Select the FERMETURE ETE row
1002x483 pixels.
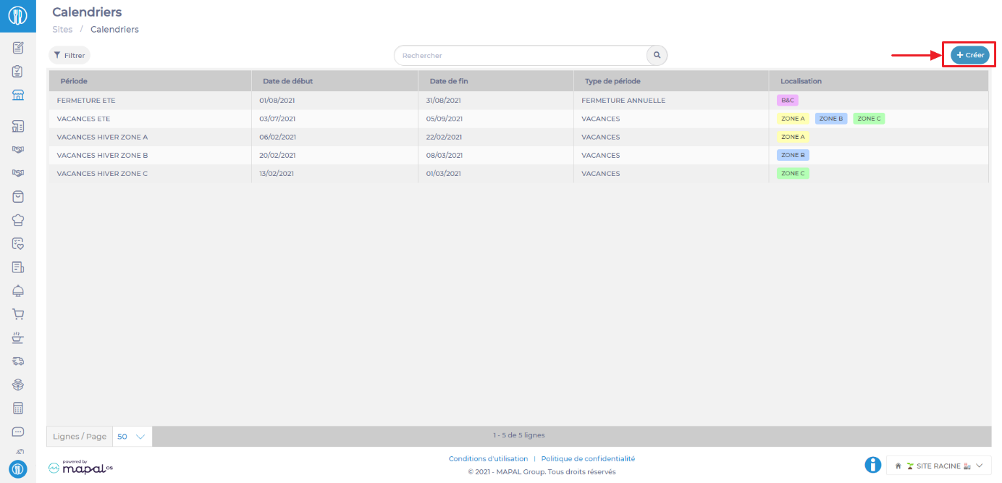[x=518, y=101]
